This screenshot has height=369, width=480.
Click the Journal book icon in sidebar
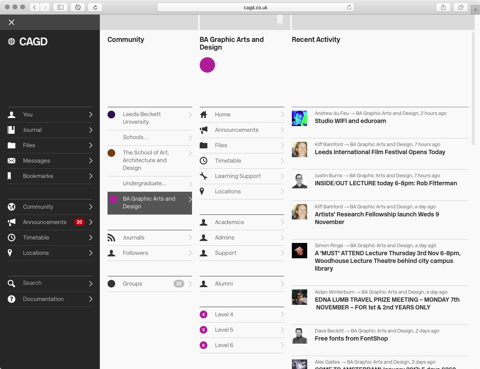pos(12,130)
